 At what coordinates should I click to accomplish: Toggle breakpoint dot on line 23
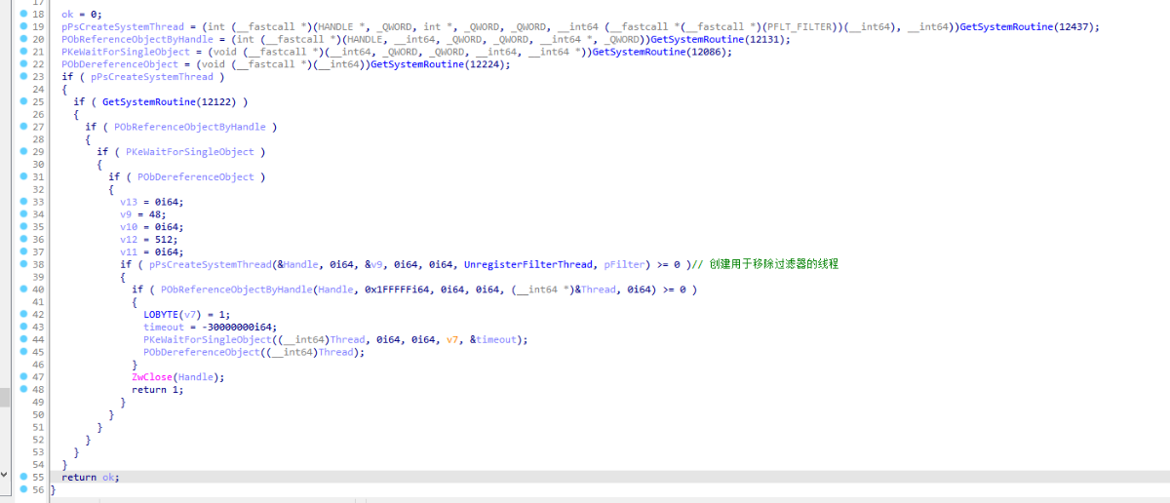pos(23,76)
